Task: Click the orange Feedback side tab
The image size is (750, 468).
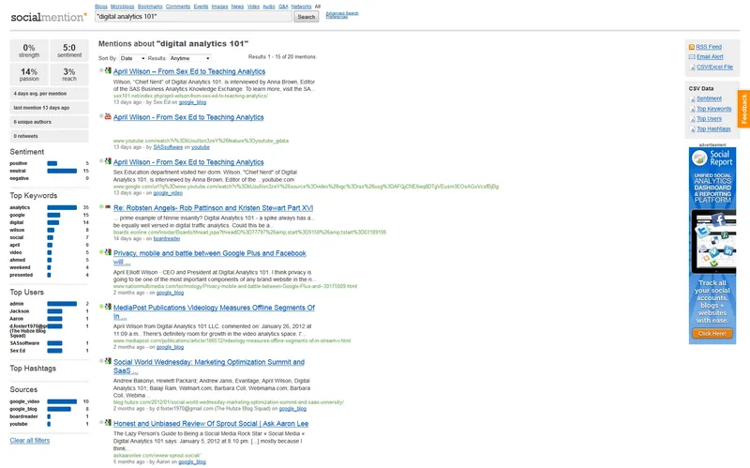Action: pos(743,109)
